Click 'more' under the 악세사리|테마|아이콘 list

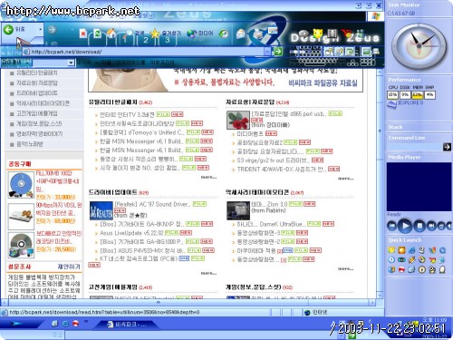pyautogui.click(x=345, y=268)
